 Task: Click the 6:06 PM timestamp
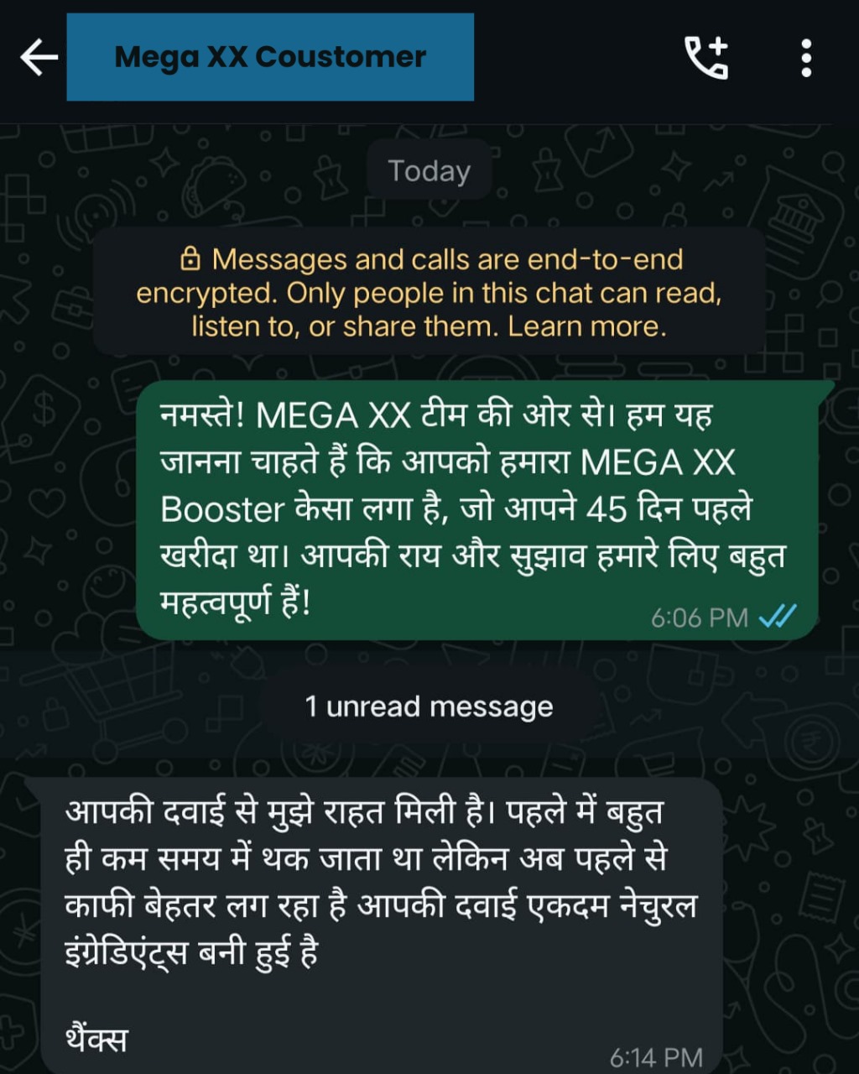pyautogui.click(x=699, y=618)
